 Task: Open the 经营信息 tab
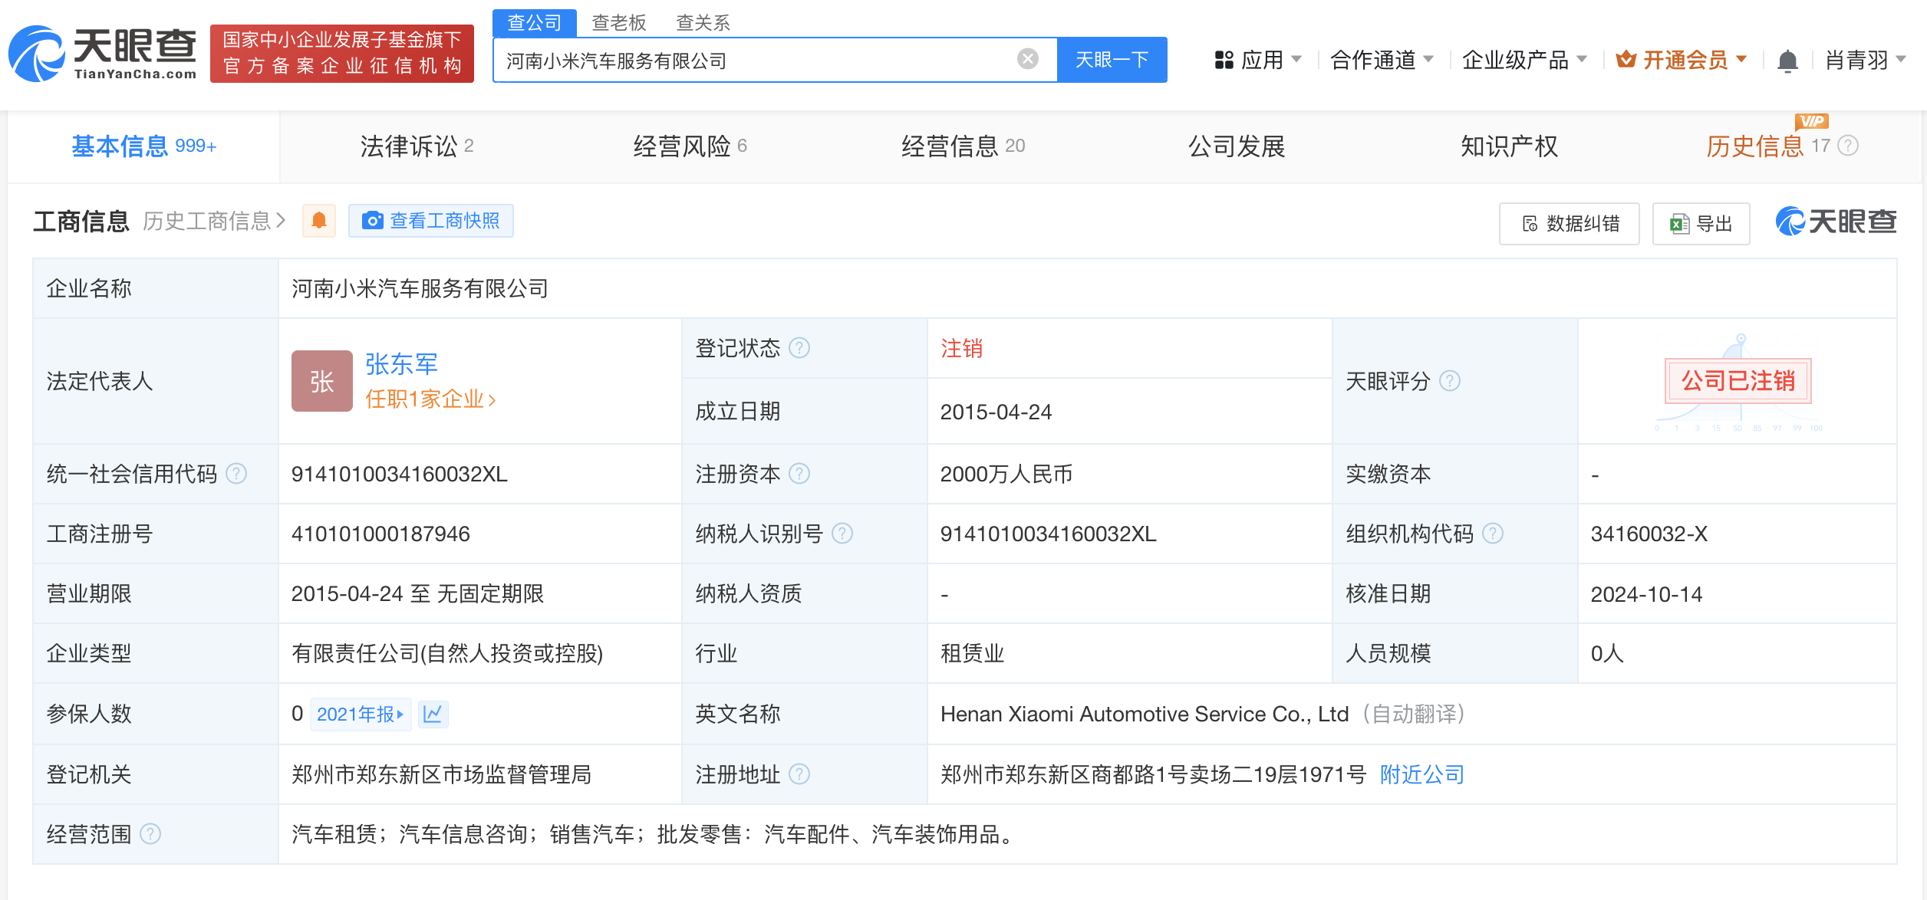(963, 146)
